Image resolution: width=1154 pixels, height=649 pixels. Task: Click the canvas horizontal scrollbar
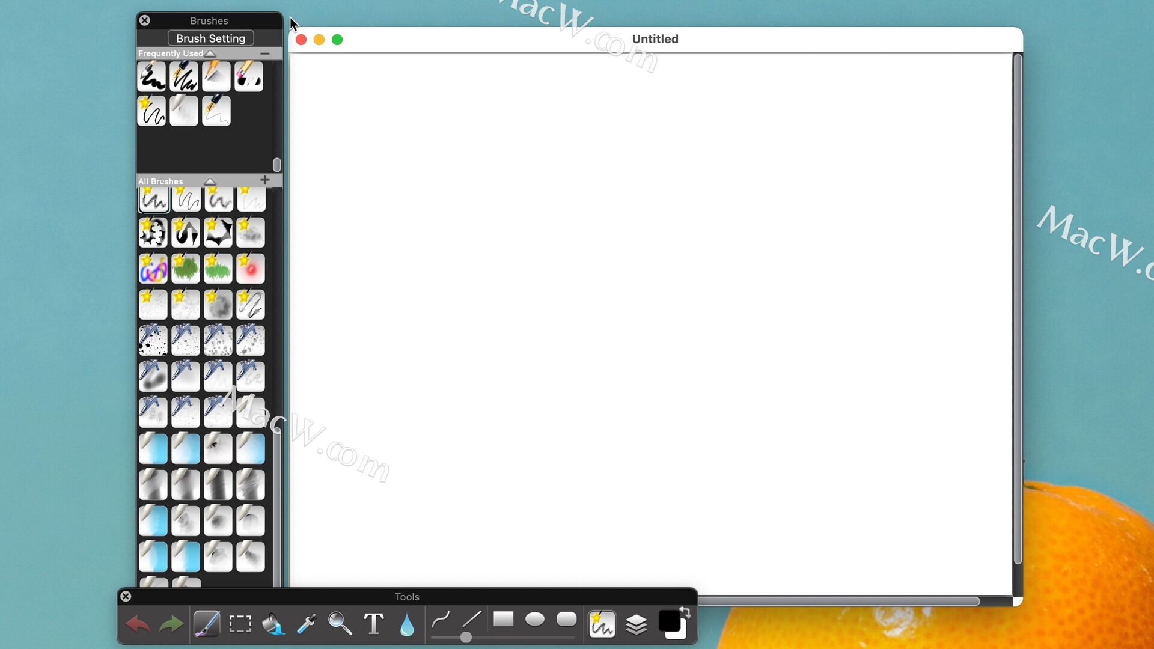pyautogui.click(x=839, y=601)
